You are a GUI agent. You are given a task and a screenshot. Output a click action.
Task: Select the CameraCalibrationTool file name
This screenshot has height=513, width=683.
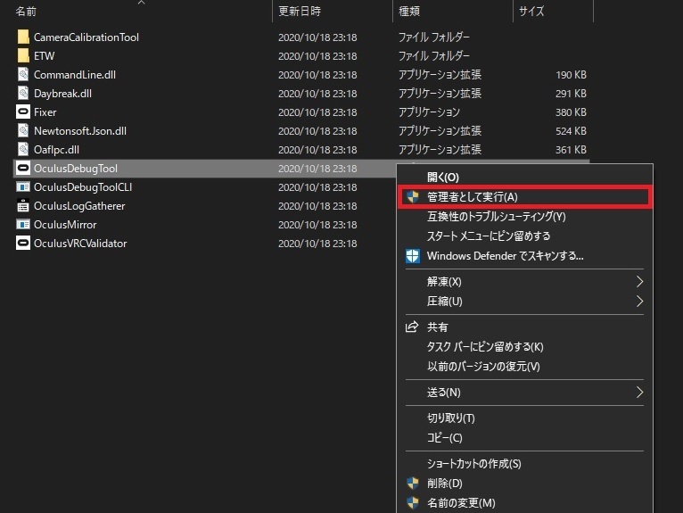tap(86, 37)
